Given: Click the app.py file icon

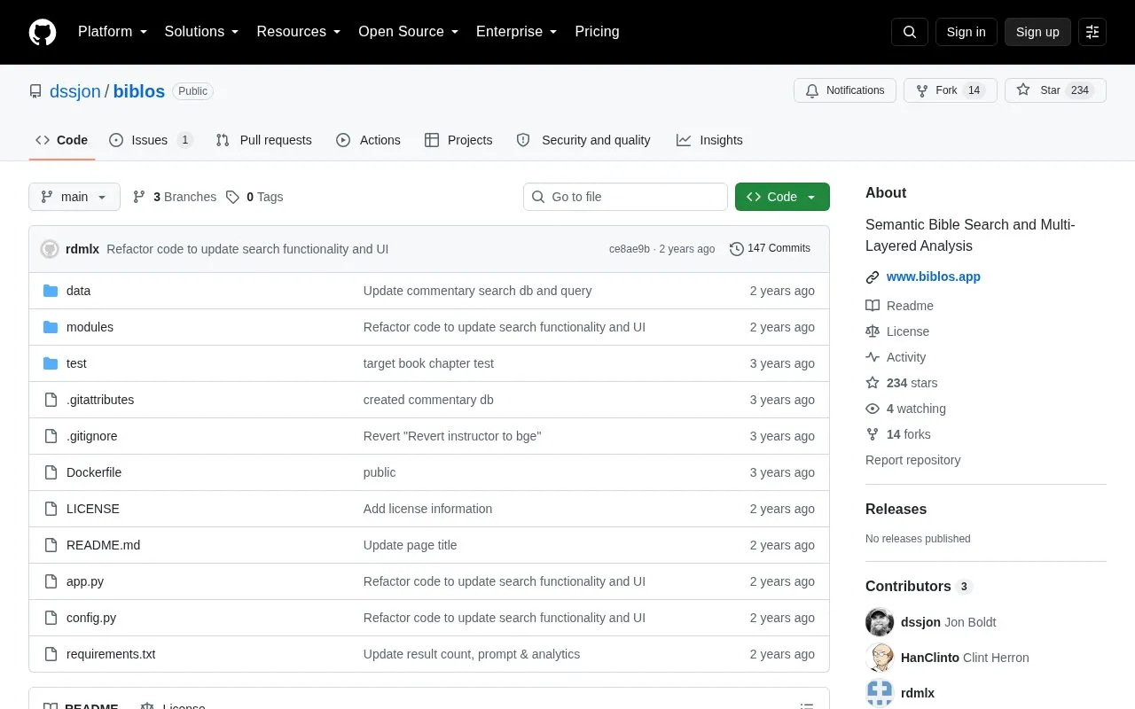Looking at the screenshot, I should point(51,581).
